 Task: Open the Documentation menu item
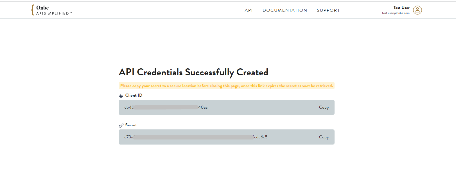pyautogui.click(x=285, y=10)
